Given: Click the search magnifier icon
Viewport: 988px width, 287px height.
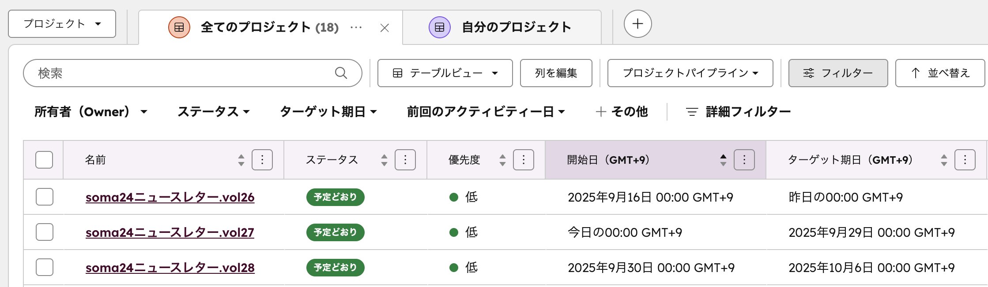Looking at the screenshot, I should point(341,73).
